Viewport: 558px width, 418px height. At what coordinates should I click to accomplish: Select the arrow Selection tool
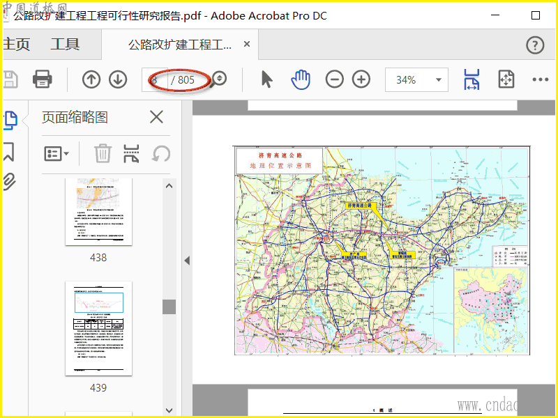(x=266, y=79)
